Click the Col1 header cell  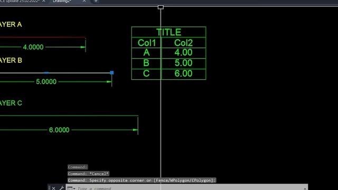pyautogui.click(x=146, y=43)
